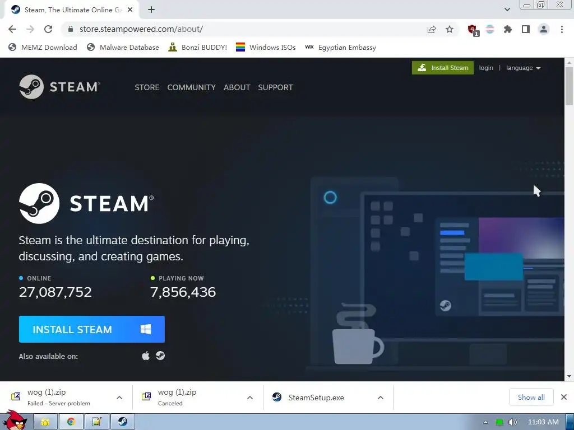The width and height of the screenshot is (574, 430).
Task: Share this page icon in address bar
Action: coord(432,29)
